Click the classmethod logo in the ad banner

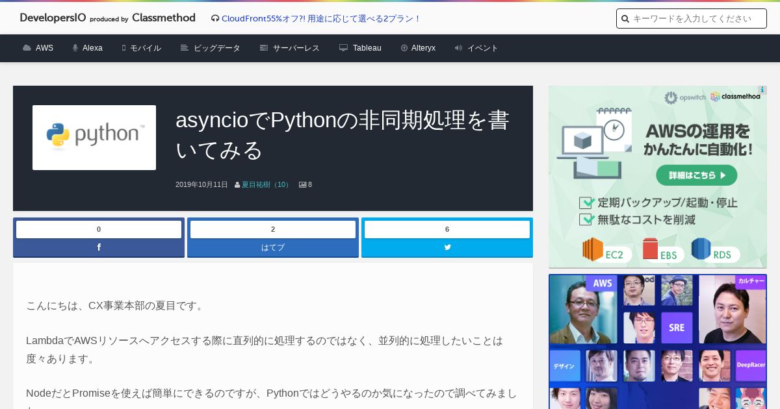735,97
